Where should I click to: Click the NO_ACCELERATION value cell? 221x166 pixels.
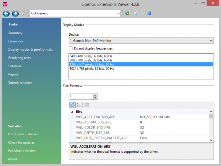(174, 117)
